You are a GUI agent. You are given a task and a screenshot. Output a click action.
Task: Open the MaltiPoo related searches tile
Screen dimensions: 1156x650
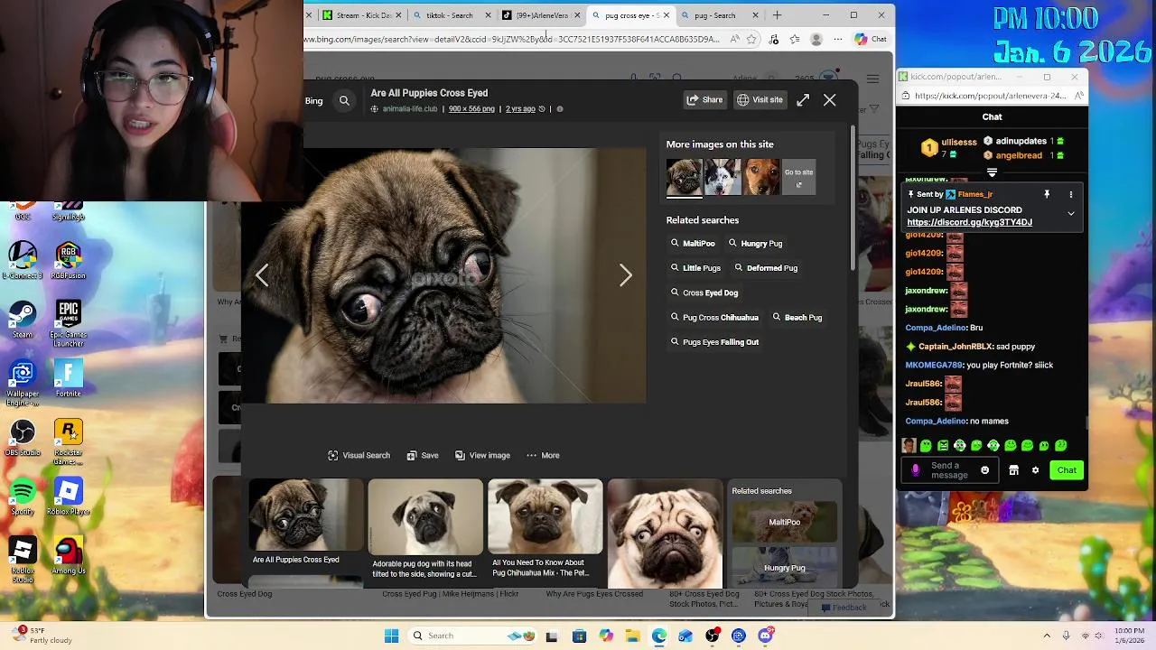tap(784, 522)
